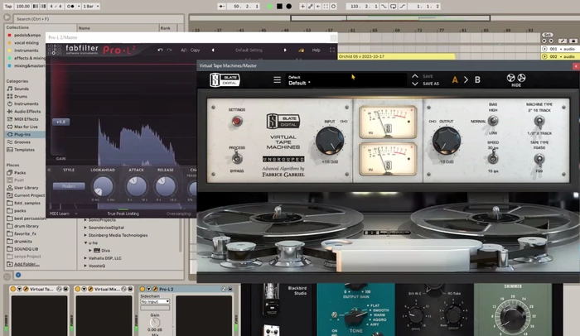The image size is (580, 336).
Task: Open the MIDI Effects category
Action: click(x=27, y=119)
